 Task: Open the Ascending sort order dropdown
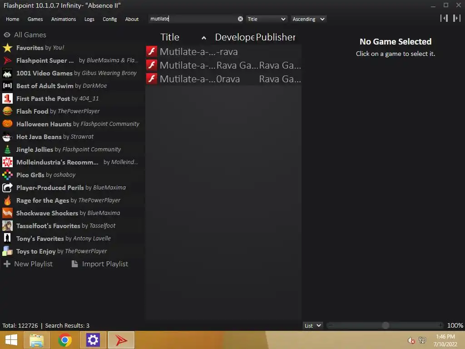pos(308,19)
